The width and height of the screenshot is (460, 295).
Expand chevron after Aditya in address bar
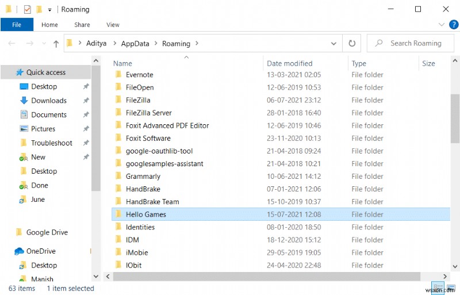tap(114, 44)
